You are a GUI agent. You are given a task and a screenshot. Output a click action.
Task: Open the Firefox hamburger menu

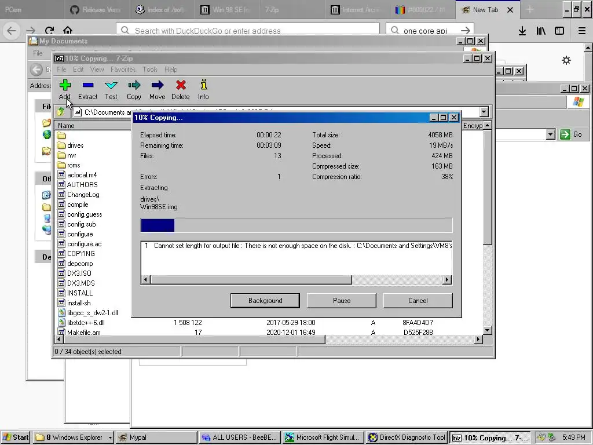[582, 31]
